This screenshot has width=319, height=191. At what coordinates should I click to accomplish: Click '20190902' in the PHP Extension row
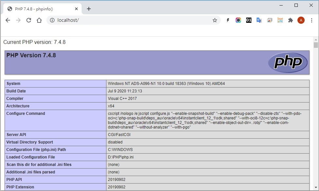[117, 187]
